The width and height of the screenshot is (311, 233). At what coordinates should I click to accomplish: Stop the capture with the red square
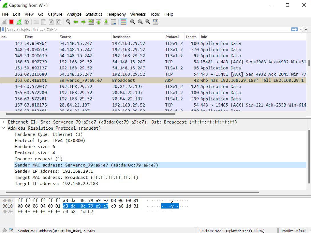(x=11, y=22)
